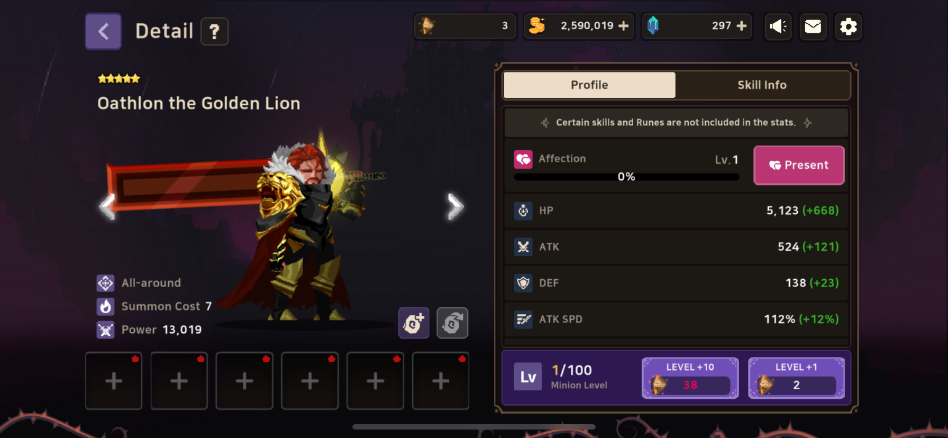This screenshot has width=948, height=438.
Task: Open the mailbox envelope icon
Action: [813, 26]
